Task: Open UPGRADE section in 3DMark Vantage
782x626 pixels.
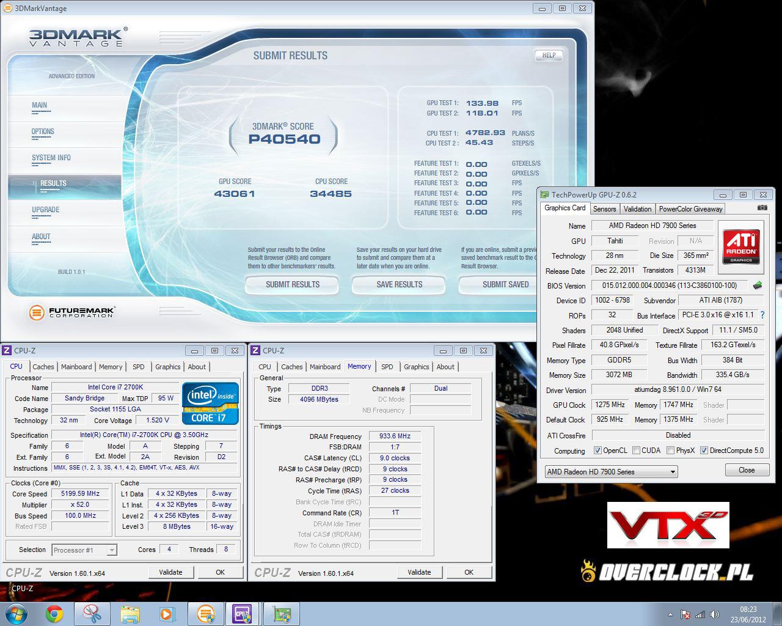Action: point(46,210)
